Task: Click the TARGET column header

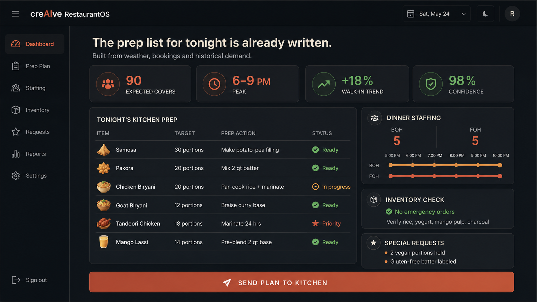Action: (x=185, y=133)
